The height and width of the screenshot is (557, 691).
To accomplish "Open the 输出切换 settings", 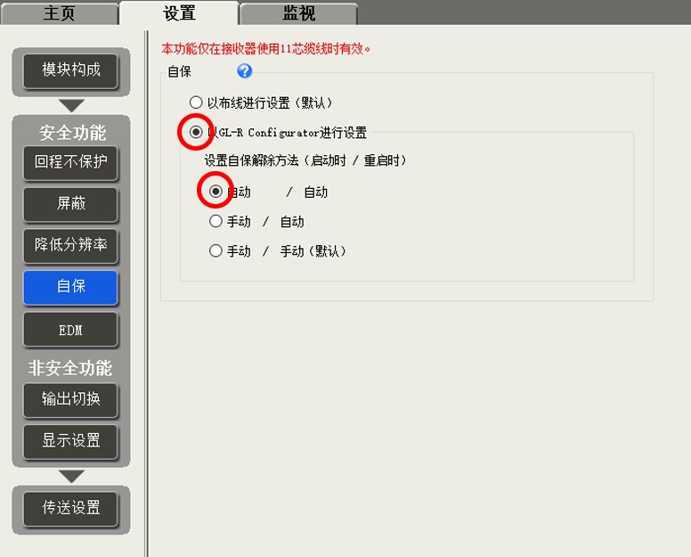I will pyautogui.click(x=71, y=399).
